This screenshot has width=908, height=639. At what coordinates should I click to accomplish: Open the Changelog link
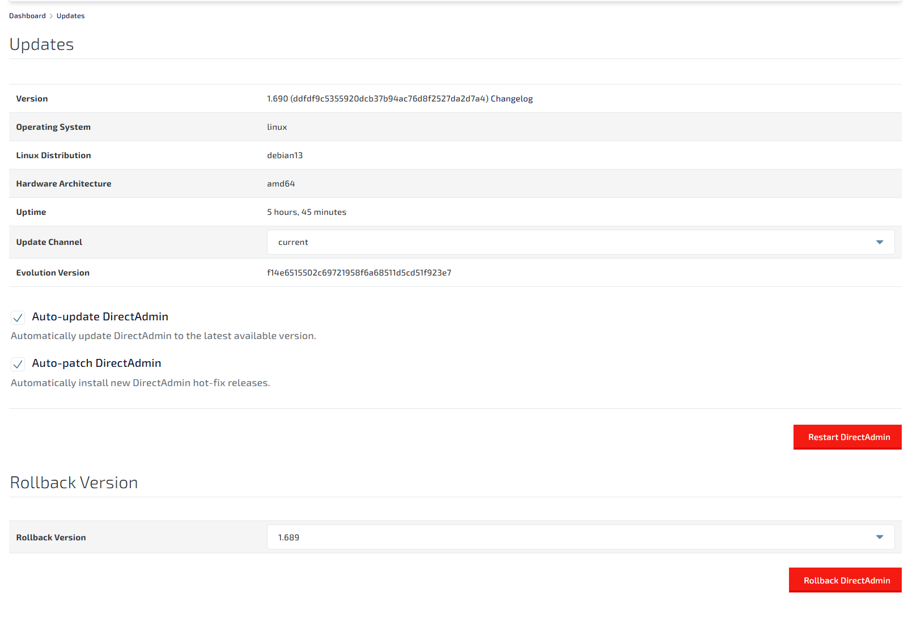tap(511, 99)
